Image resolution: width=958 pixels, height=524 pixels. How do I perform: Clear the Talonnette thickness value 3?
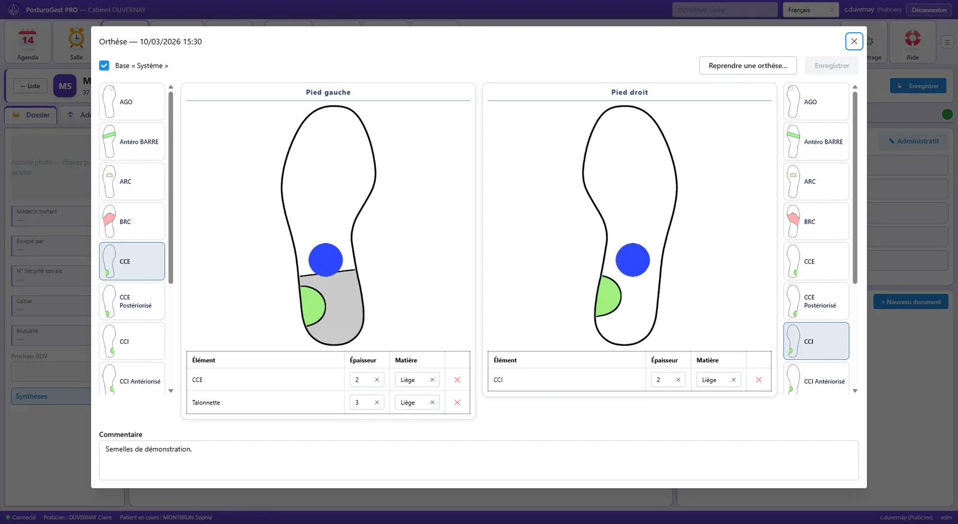(x=377, y=402)
